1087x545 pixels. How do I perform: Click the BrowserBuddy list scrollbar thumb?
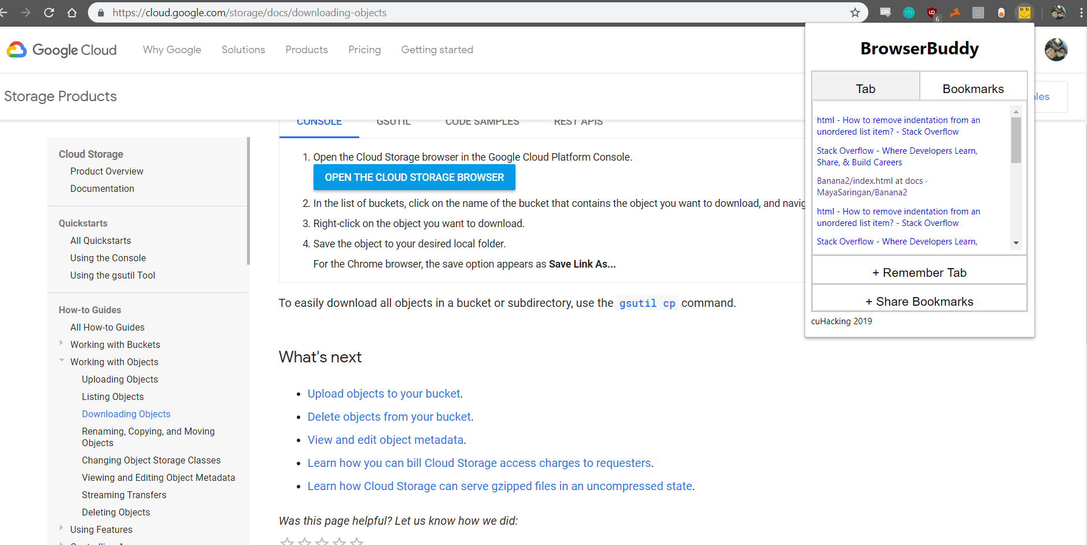coord(1016,140)
